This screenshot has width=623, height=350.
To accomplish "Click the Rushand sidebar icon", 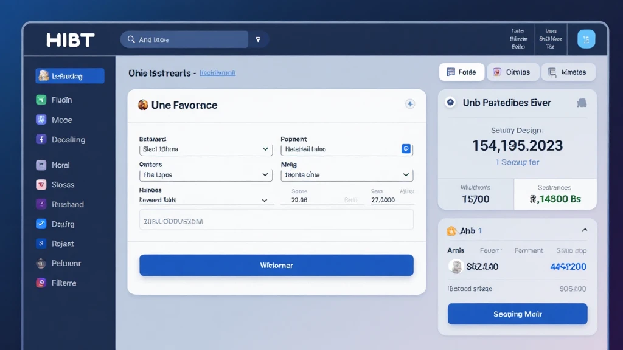I will 41,204.
